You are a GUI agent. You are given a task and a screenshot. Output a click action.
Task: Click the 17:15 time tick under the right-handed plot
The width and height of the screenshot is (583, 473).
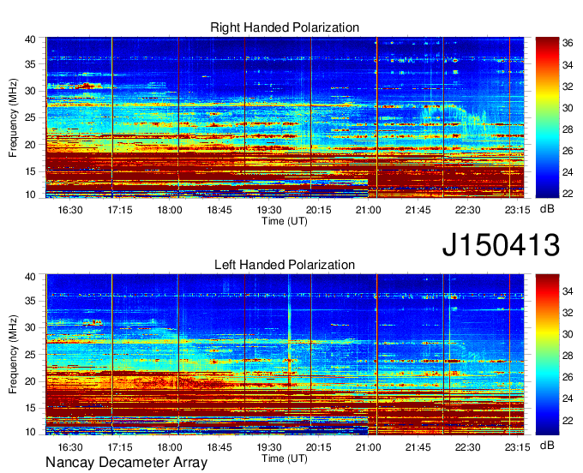120,210
